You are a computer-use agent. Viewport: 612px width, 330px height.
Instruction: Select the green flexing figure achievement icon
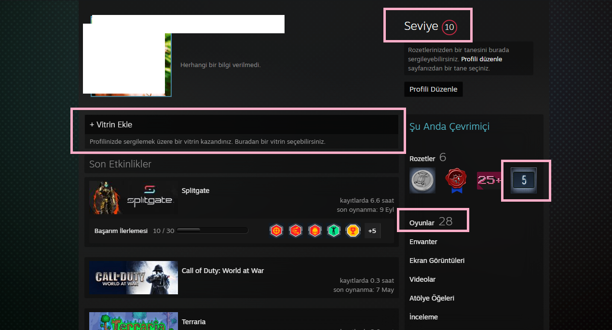click(x=334, y=231)
